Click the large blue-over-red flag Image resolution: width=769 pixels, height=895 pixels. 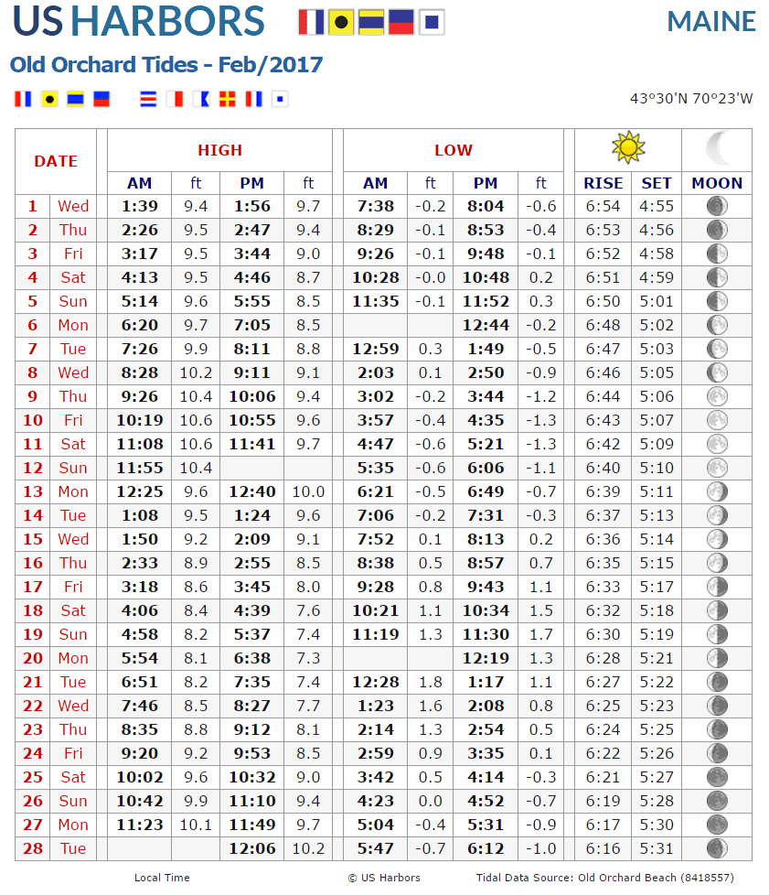tap(401, 22)
